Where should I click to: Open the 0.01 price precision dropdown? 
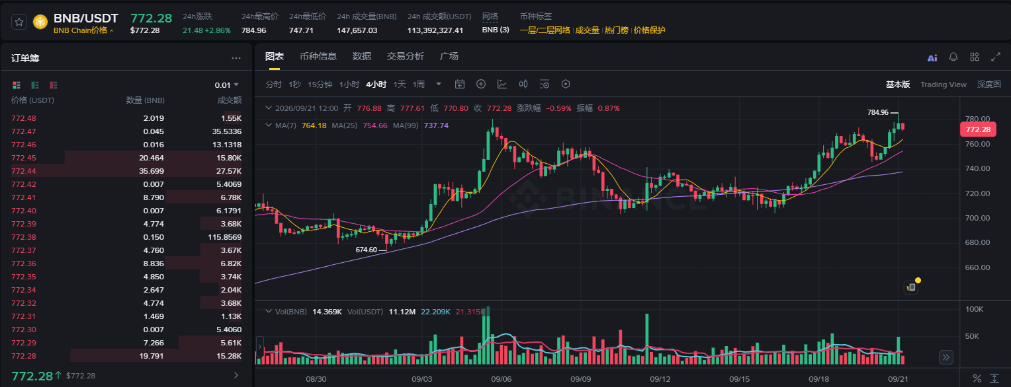pos(227,85)
